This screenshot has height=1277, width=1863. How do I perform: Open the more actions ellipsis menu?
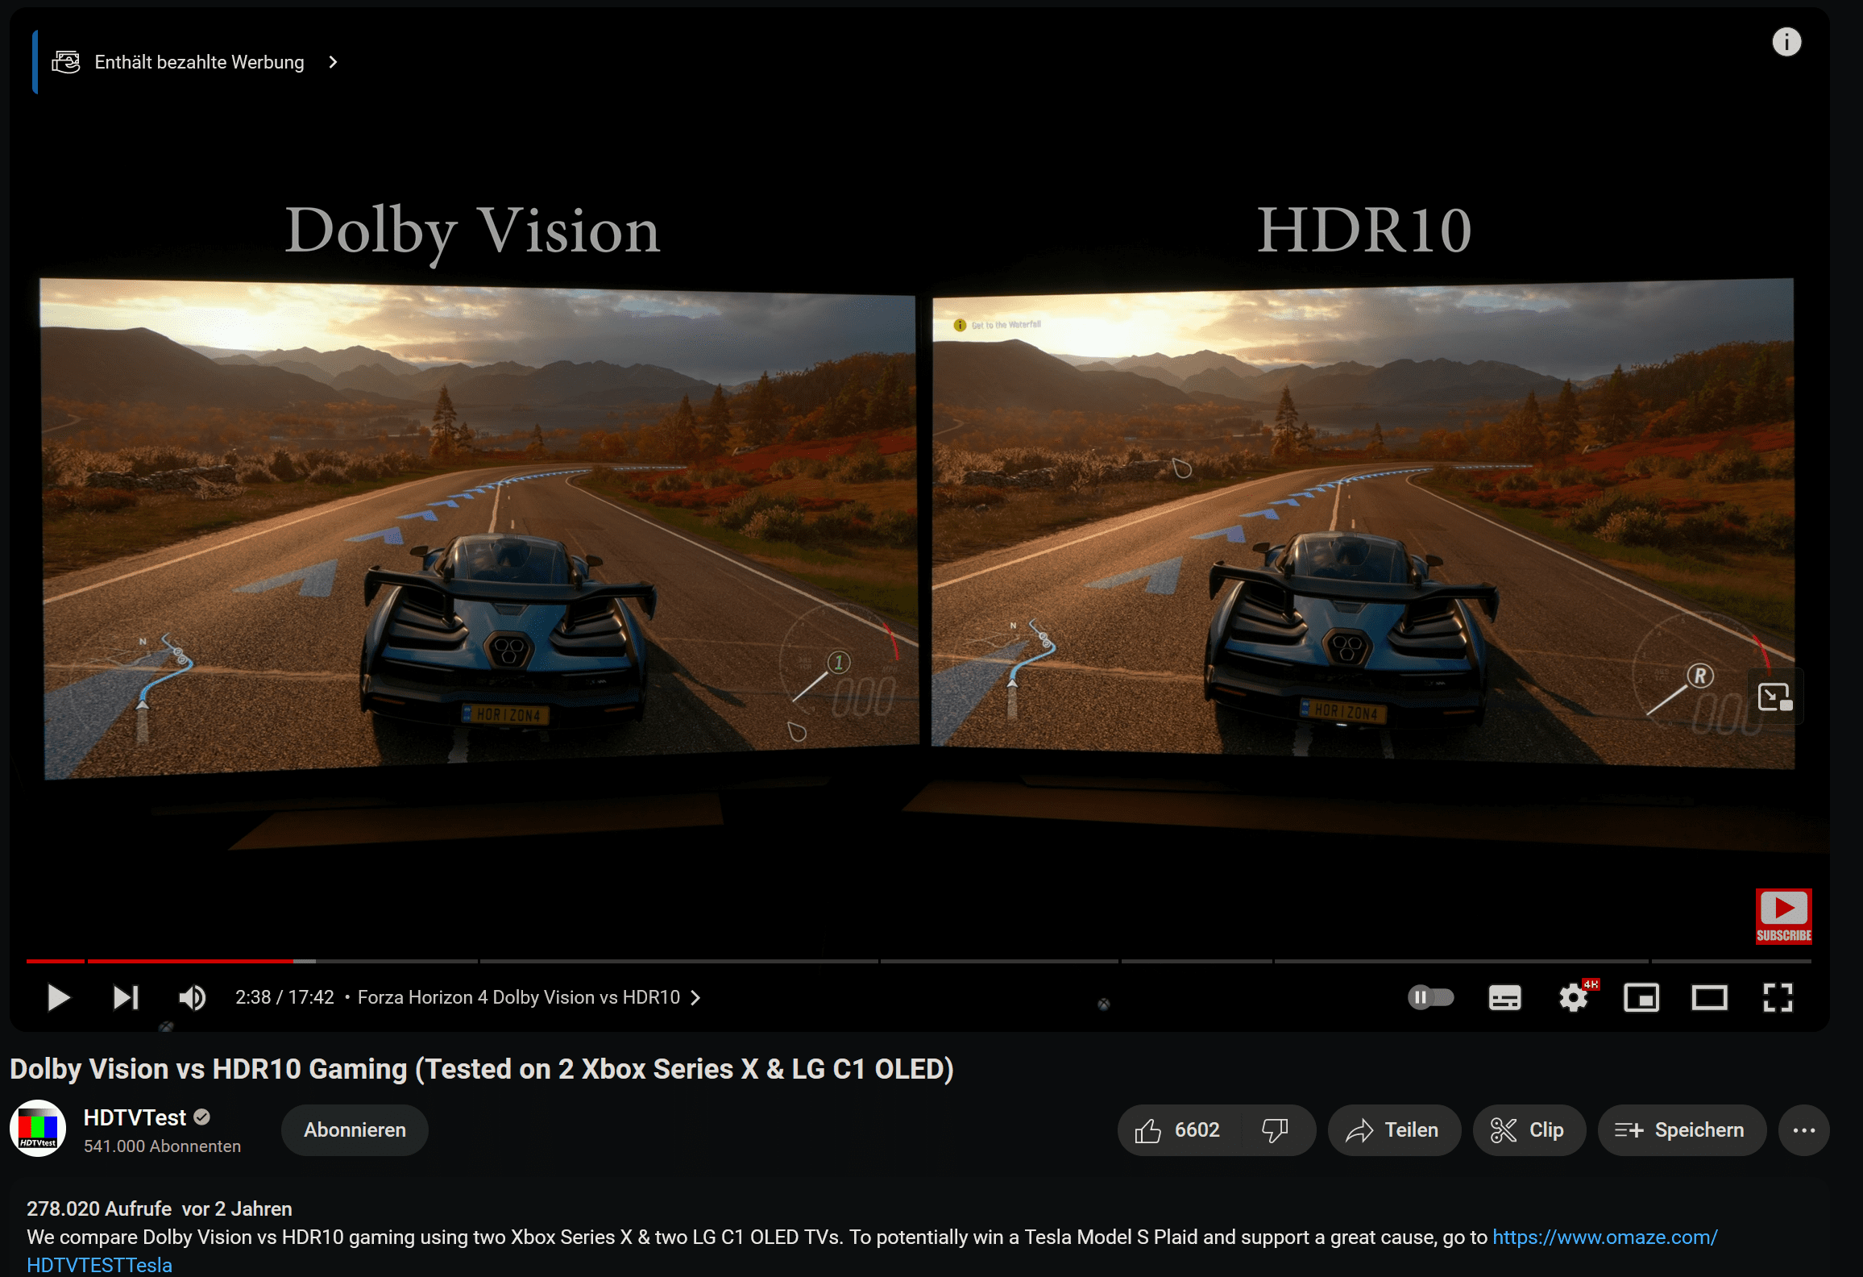tap(1804, 1130)
